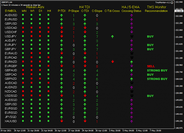The height and width of the screenshot is (133, 184).
Task: Click the TMS Monitor heading
Action: 157,7
